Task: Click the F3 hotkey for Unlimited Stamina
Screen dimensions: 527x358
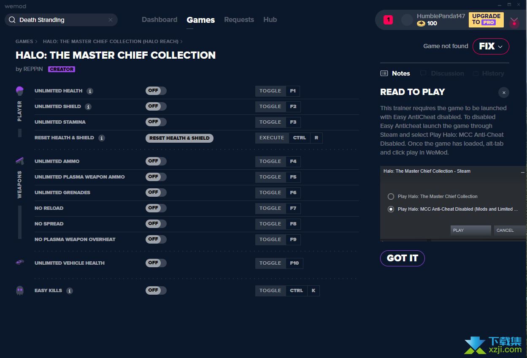Action: pos(293,122)
